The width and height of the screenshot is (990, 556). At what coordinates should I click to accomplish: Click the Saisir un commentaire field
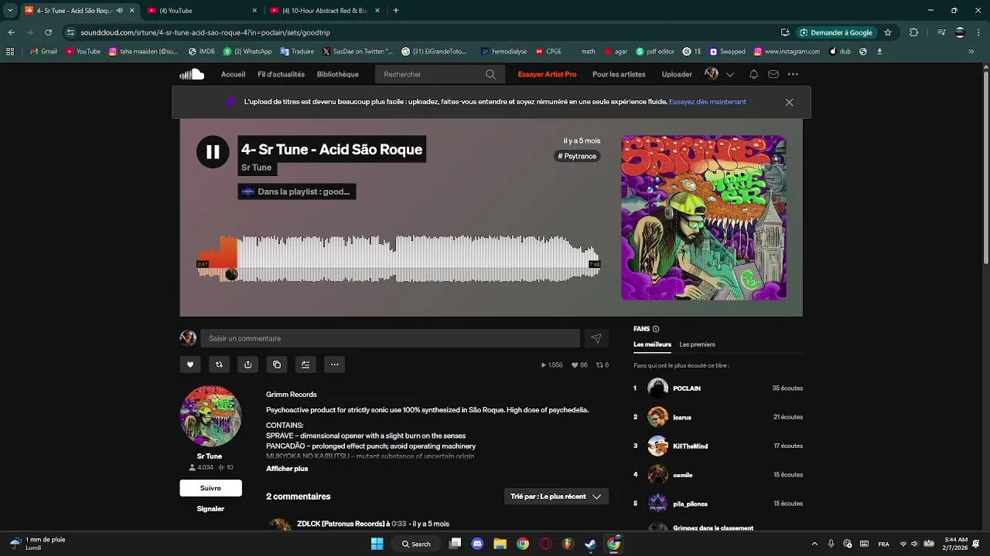(390, 338)
